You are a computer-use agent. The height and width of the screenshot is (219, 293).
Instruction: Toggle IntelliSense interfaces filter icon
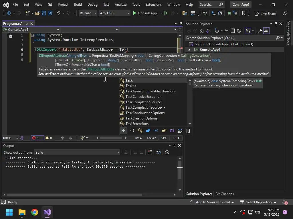(x=156, y=131)
